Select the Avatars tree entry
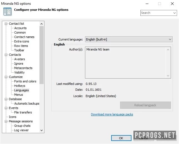Viewport: 179px width, 144px height. (x=19, y=59)
